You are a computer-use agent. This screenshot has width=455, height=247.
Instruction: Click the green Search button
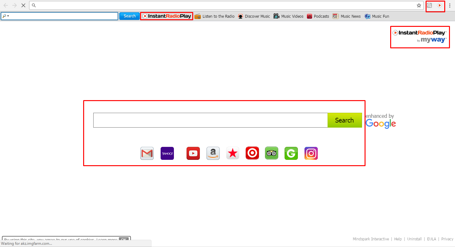click(345, 120)
